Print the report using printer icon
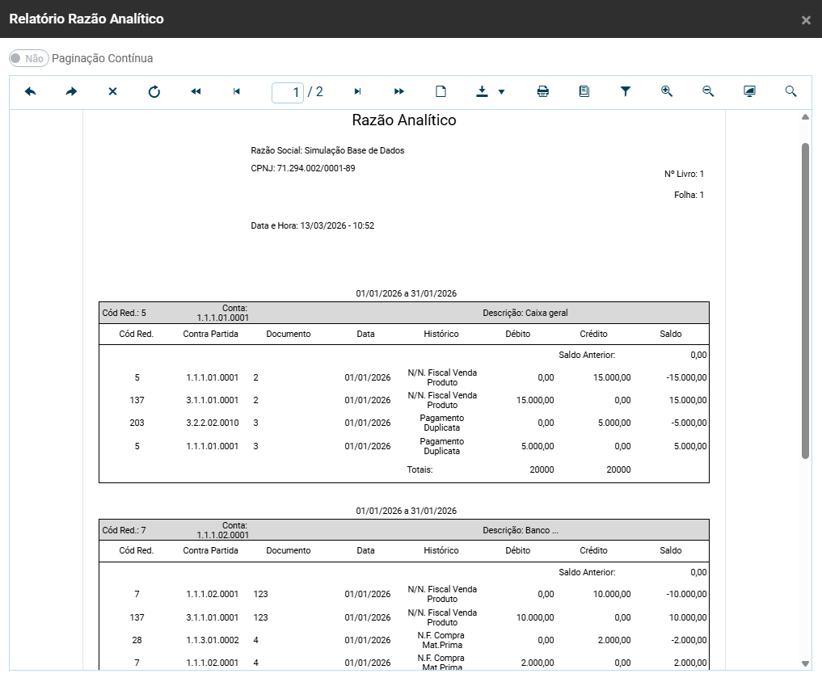This screenshot has height=682, width=822. [x=543, y=92]
